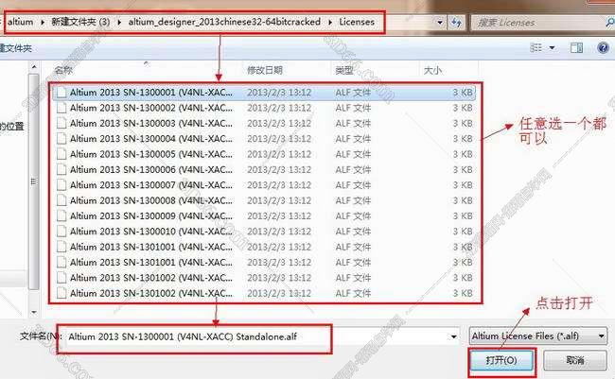The image size is (615, 379).
Task: Click the file icon of SN-1300010
Action: coord(61,232)
